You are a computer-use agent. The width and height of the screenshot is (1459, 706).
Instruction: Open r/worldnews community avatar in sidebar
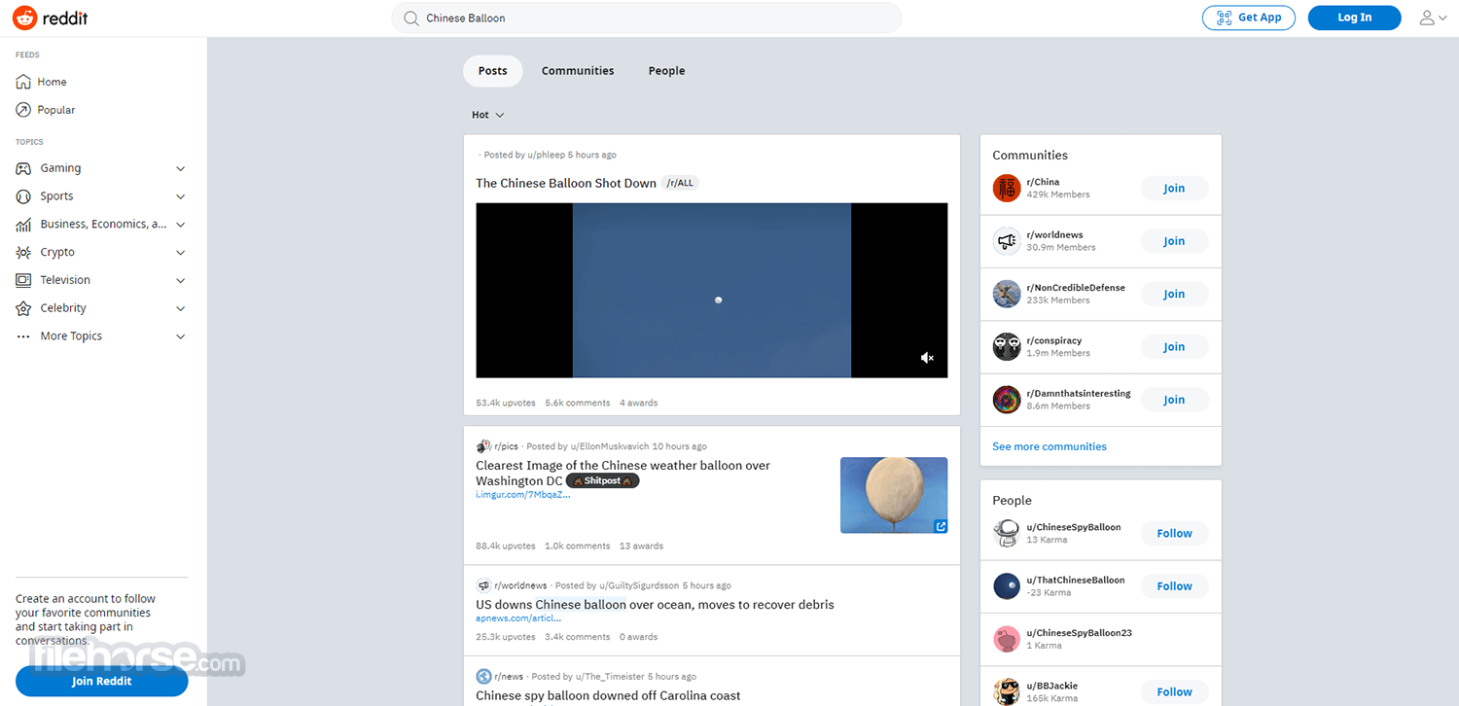point(1007,241)
